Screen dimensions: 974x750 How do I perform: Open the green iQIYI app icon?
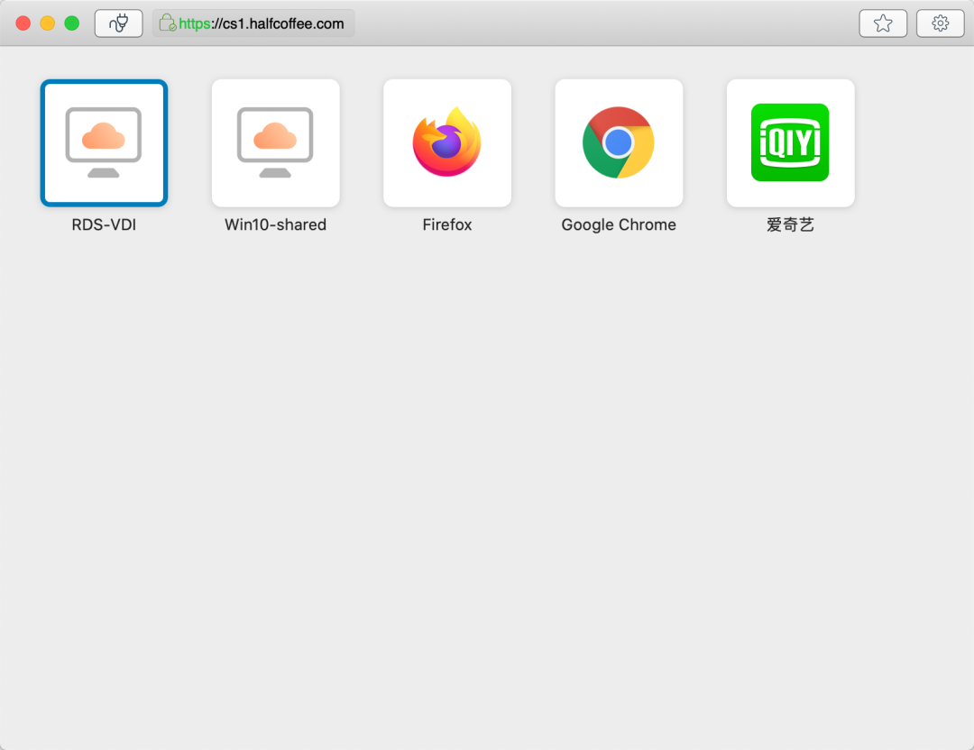click(x=790, y=142)
